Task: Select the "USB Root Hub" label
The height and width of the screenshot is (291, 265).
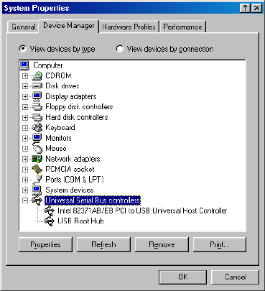Action: 80,221
